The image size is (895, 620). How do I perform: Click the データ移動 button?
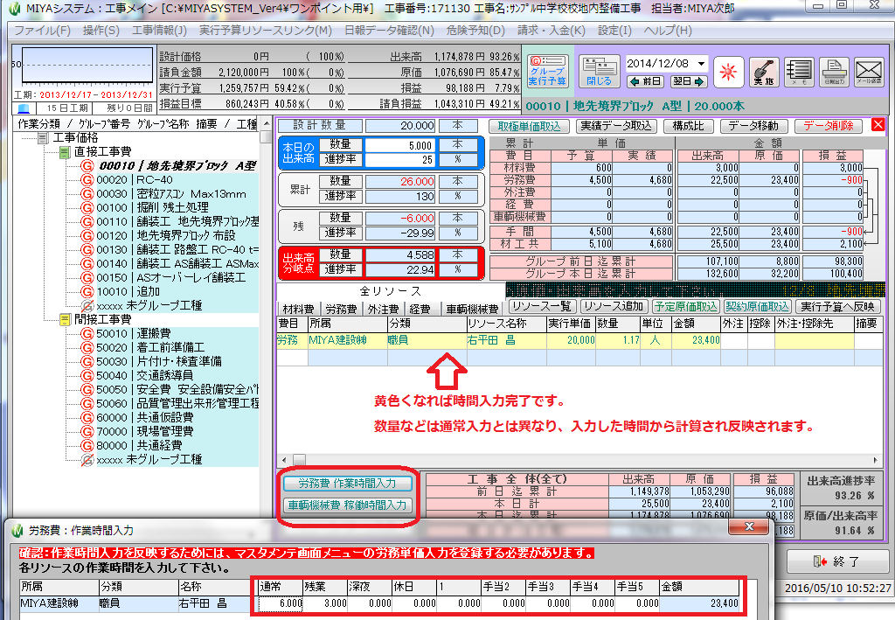pyautogui.click(x=753, y=126)
